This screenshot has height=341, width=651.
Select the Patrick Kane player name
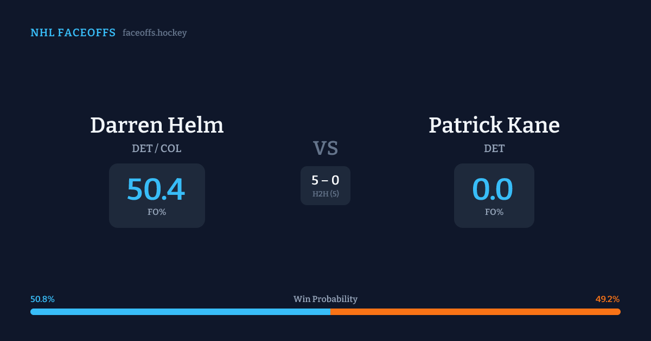(494, 125)
